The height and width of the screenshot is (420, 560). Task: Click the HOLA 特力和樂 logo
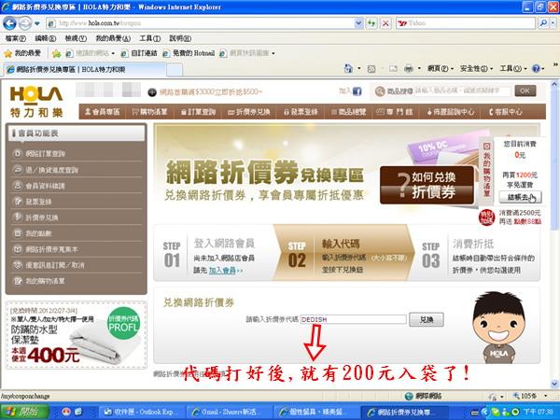(36, 102)
